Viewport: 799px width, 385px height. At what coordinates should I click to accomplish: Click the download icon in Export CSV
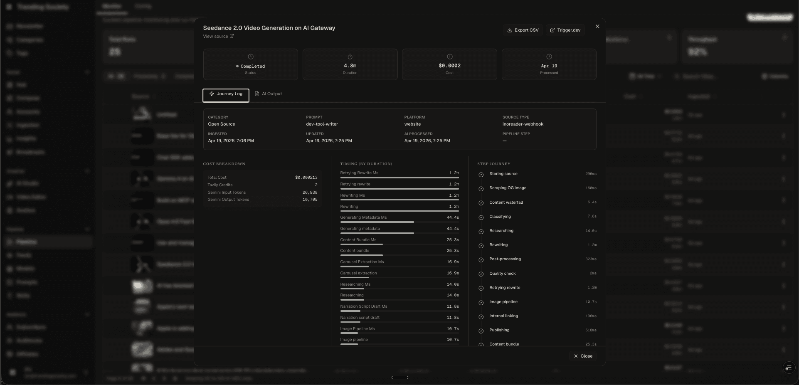(x=509, y=30)
